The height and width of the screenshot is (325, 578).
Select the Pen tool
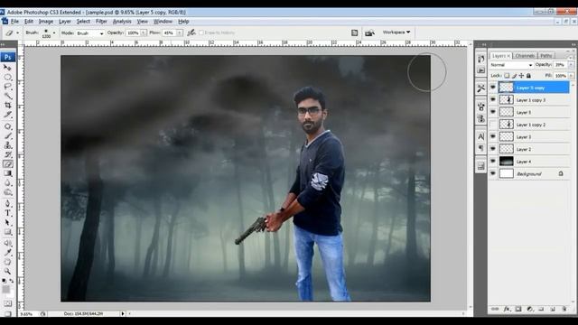coord(7,204)
